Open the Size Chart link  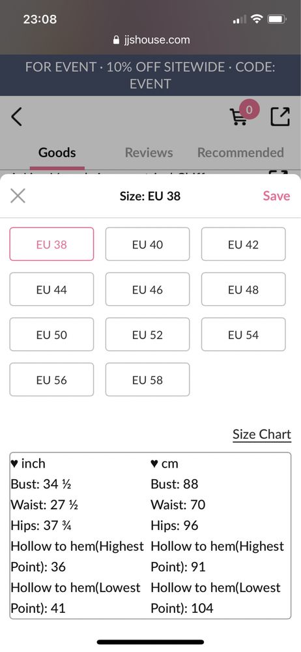click(x=262, y=434)
